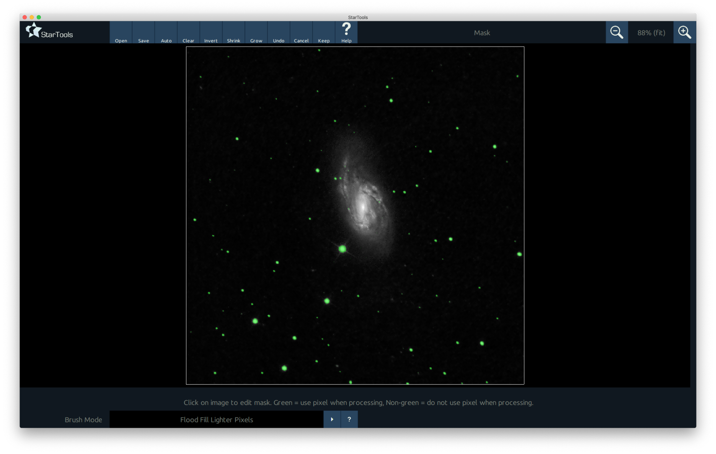Invert the mask selection
Screen dimensions: 716x454
pyautogui.click(x=211, y=33)
